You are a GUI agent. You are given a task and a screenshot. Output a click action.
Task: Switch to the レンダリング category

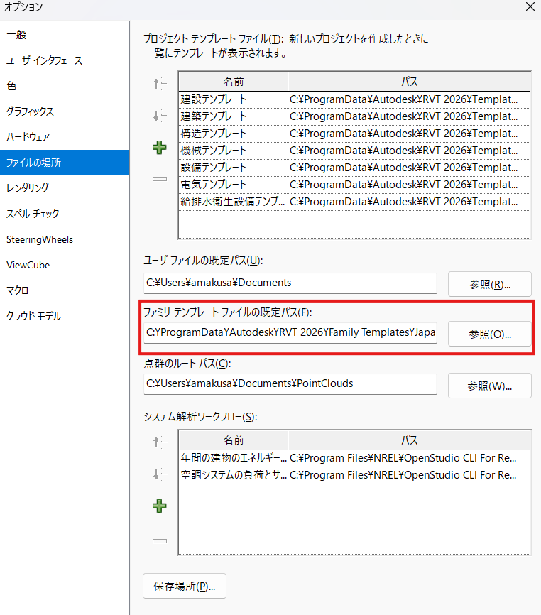coord(28,188)
